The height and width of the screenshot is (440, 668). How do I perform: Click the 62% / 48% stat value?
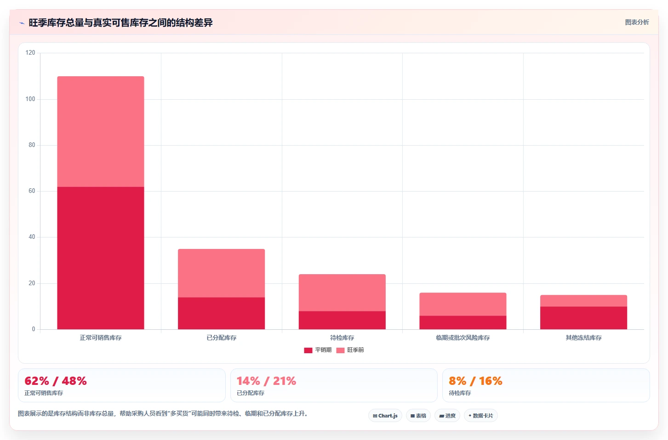click(56, 381)
